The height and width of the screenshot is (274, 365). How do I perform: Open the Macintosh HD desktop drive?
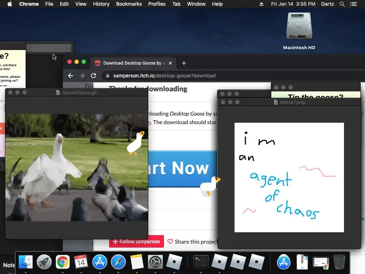point(299,31)
